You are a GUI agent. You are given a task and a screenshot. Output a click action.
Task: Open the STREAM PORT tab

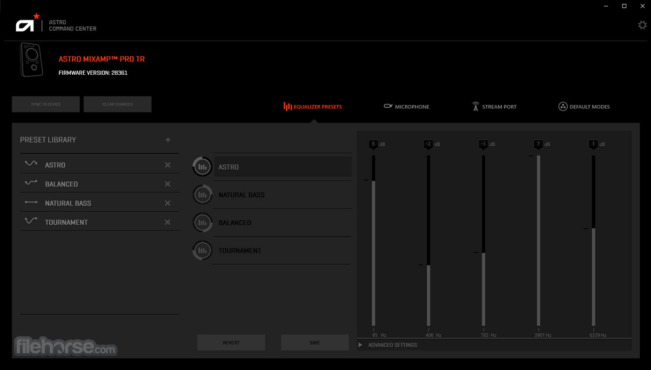point(494,106)
